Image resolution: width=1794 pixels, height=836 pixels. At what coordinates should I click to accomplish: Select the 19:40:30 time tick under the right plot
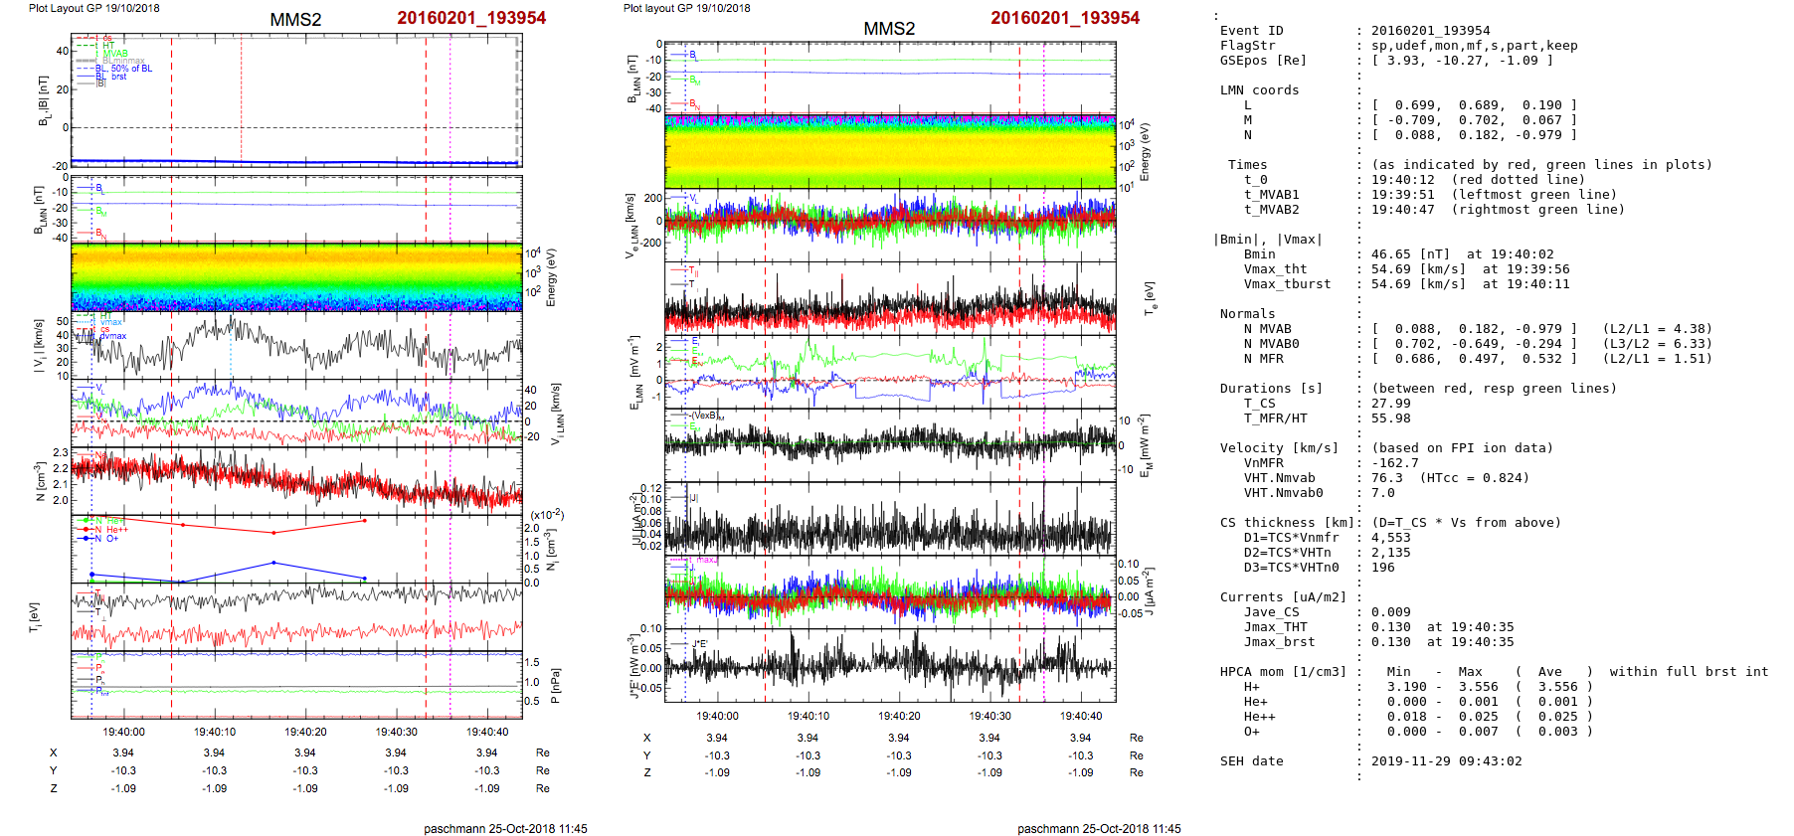click(989, 716)
